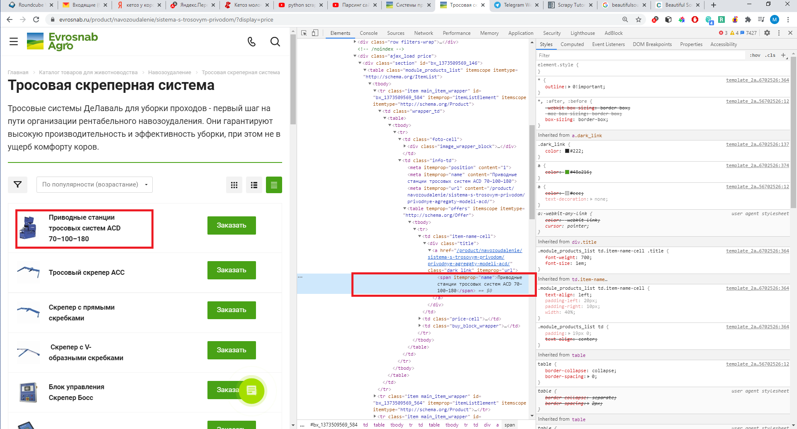Screen dimensions: 797x429
Task: Go back with browser back arrow
Action: tap(10, 19)
